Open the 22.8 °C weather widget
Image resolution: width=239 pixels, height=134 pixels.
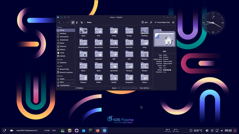click(x=196, y=131)
